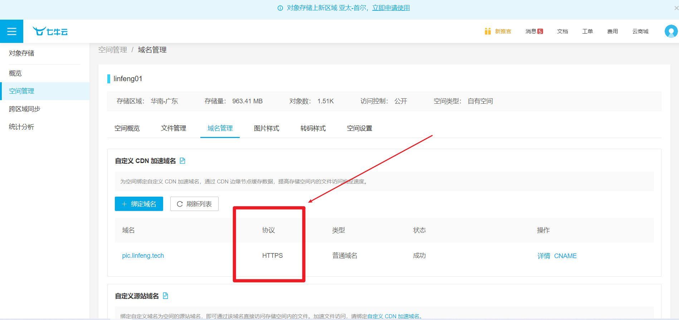Click the 绑定域名 button
The image size is (679, 320).
[x=139, y=204]
